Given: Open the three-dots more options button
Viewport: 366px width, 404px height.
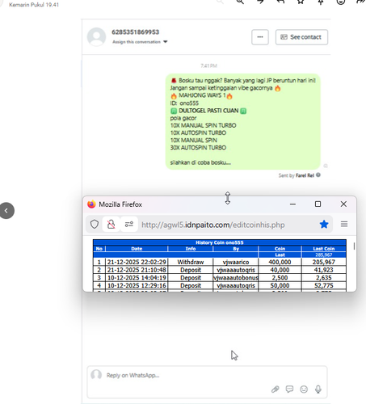Looking at the screenshot, I should pyautogui.click(x=260, y=37).
